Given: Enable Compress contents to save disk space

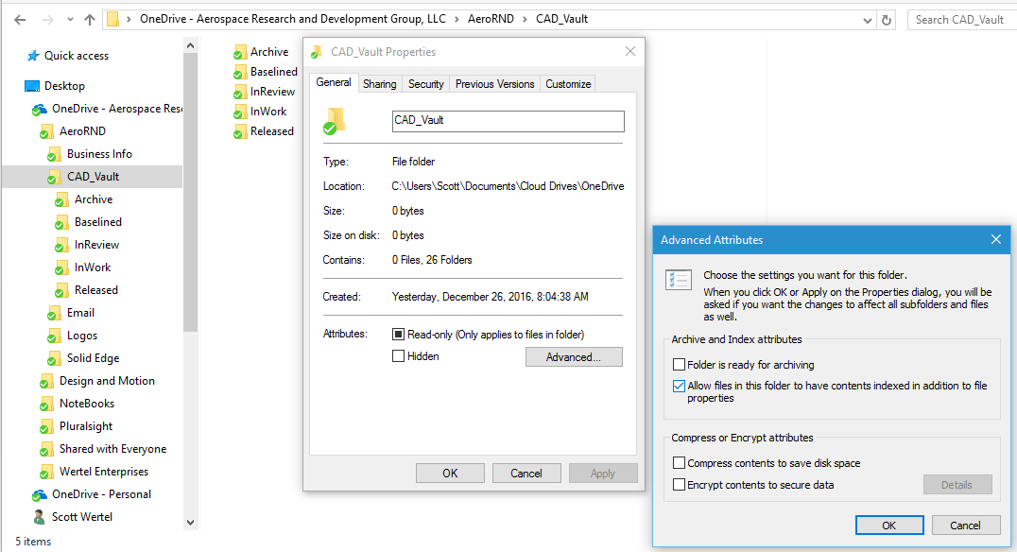Looking at the screenshot, I should point(679,463).
